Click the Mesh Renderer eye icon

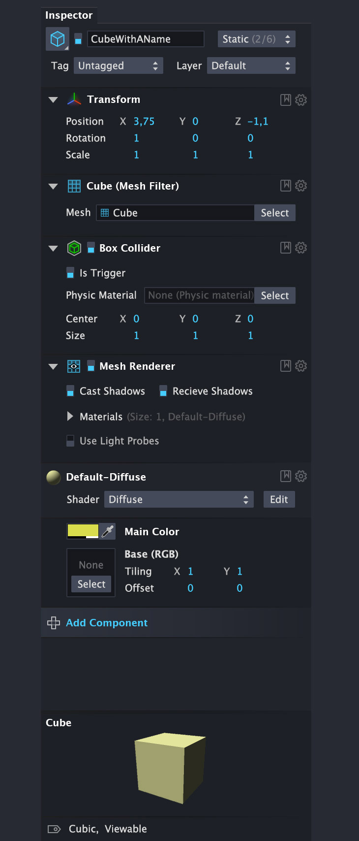(x=74, y=366)
